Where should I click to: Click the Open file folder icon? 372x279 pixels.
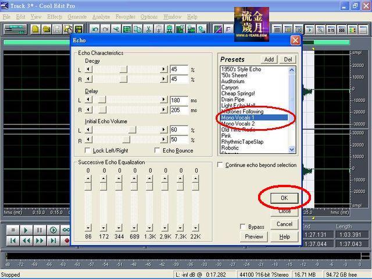(x=46, y=30)
